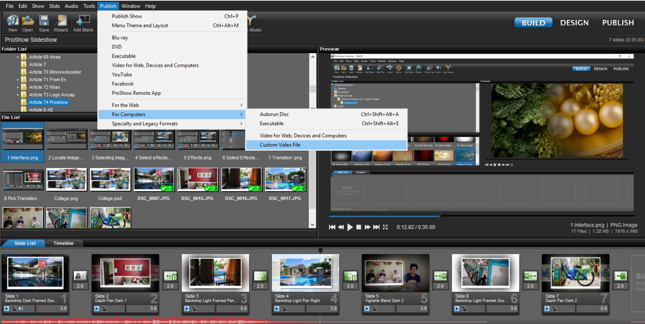
Task: Switch to the Timeline tab
Action: pos(63,243)
